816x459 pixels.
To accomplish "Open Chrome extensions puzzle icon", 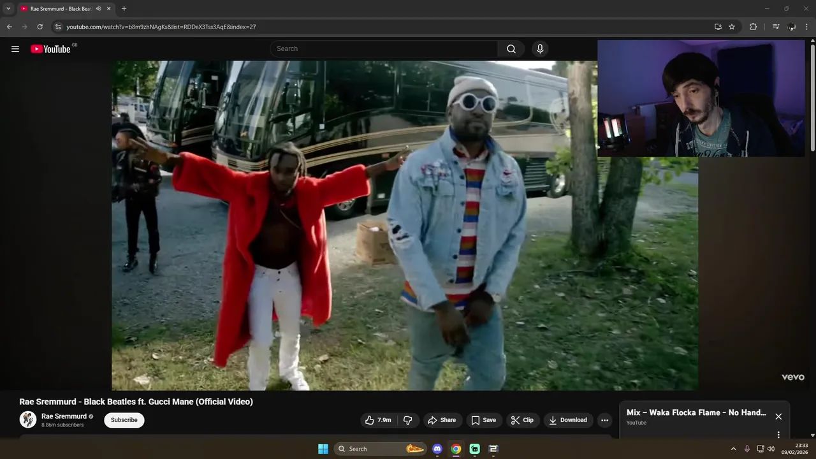I will click(753, 27).
